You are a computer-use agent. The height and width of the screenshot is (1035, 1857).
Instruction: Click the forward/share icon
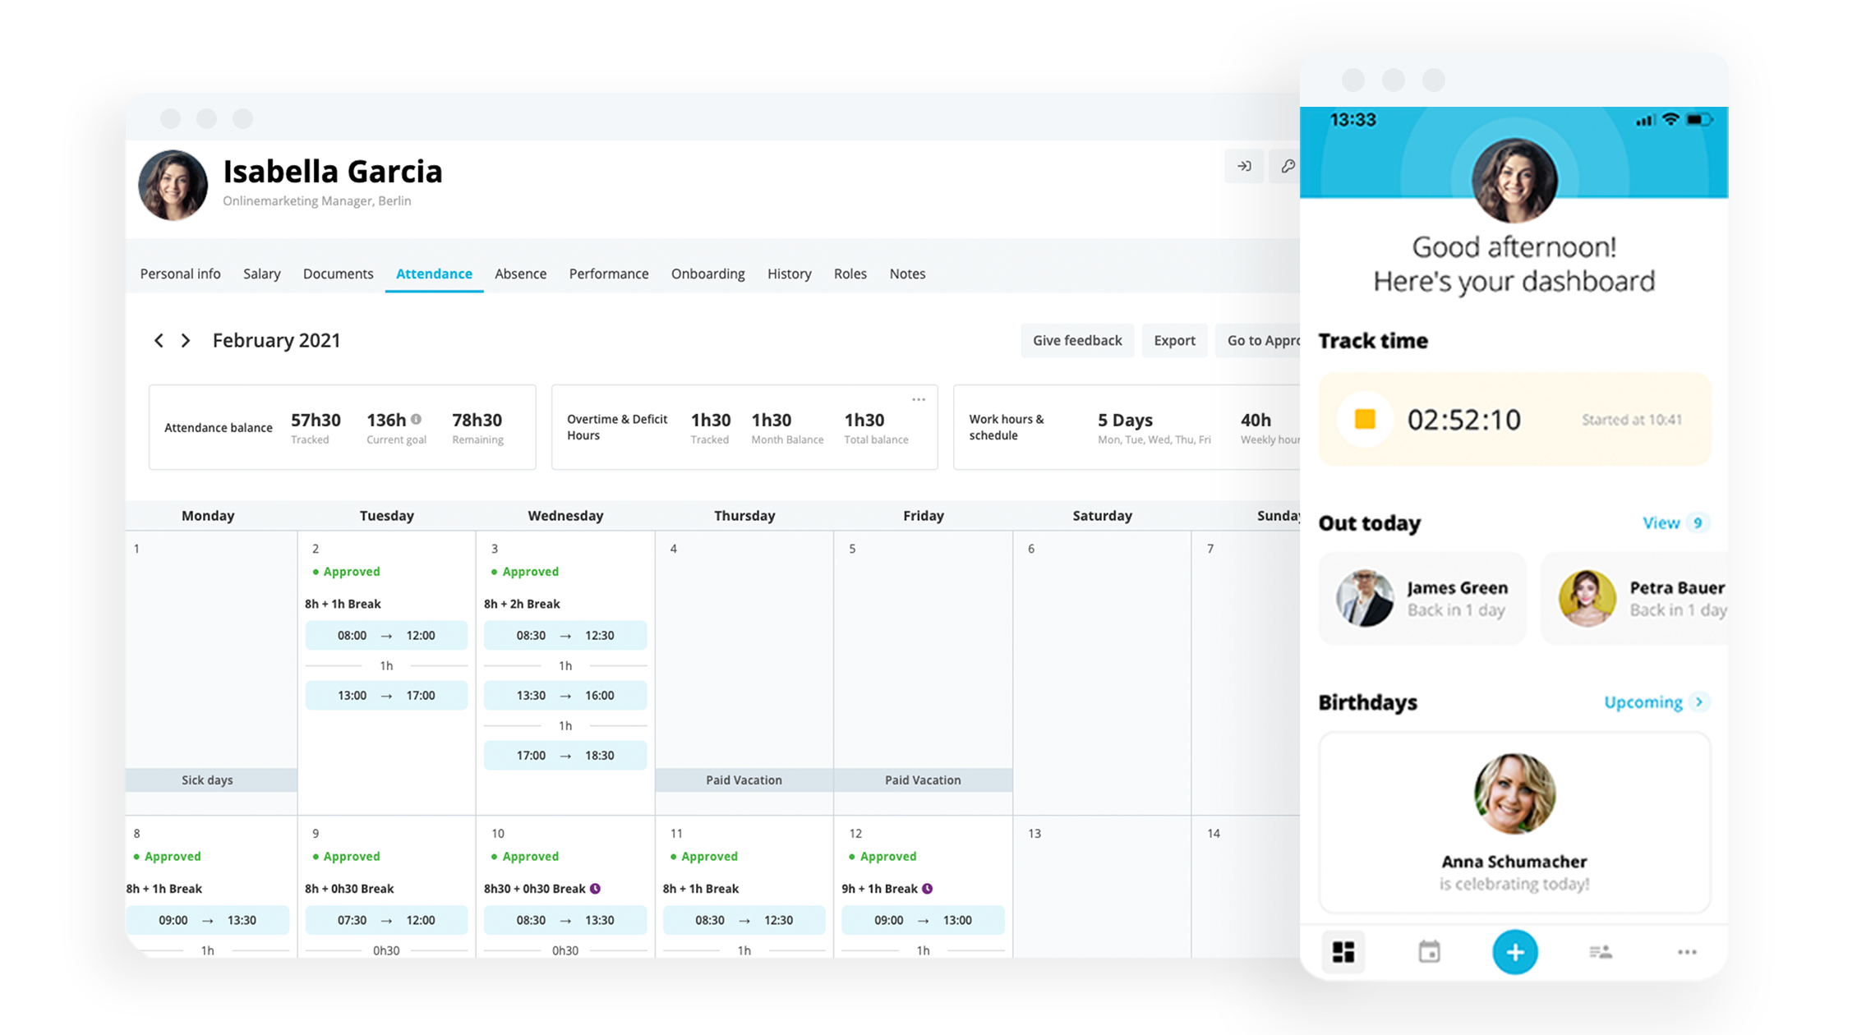pos(1242,166)
